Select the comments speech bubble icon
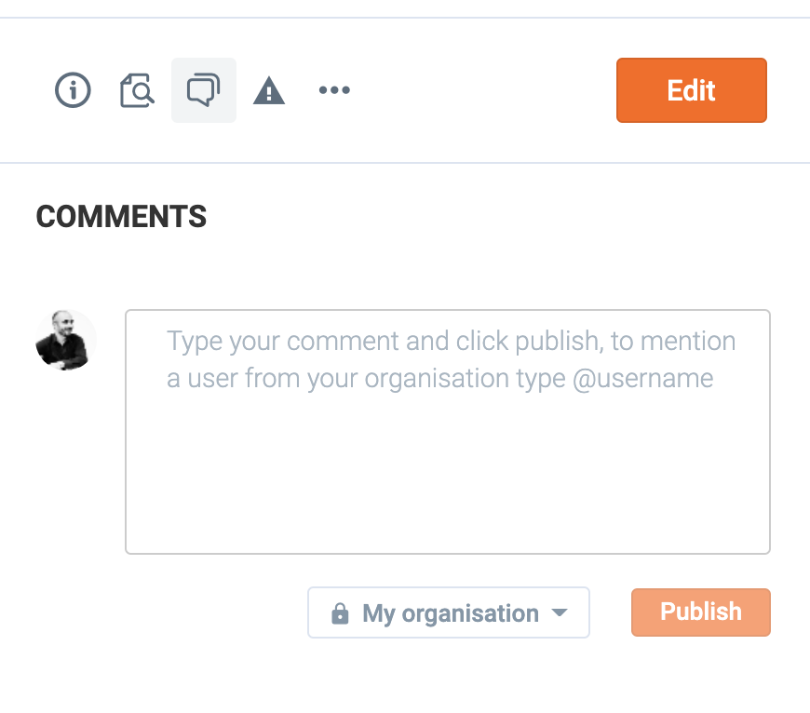Screen dimensions: 810x713 (x=204, y=90)
